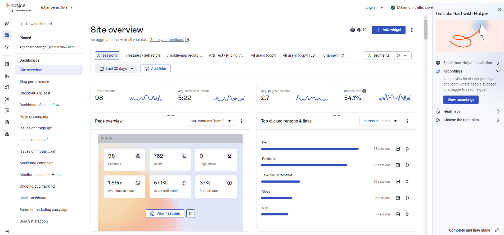Select the /features - detractors segment tab
504x235 pixels.
[143, 56]
